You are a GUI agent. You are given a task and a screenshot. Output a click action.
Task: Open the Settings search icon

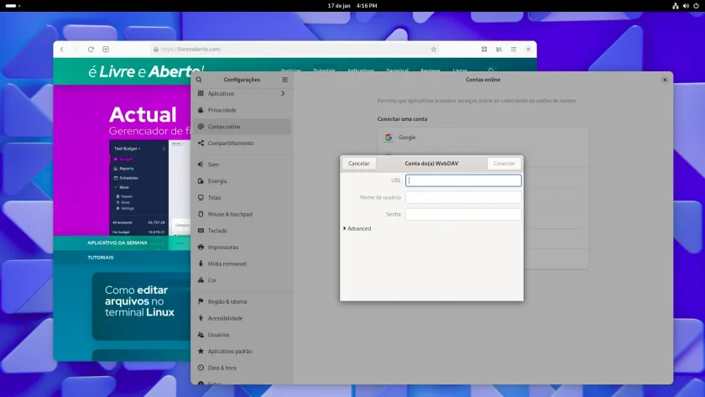coord(199,80)
